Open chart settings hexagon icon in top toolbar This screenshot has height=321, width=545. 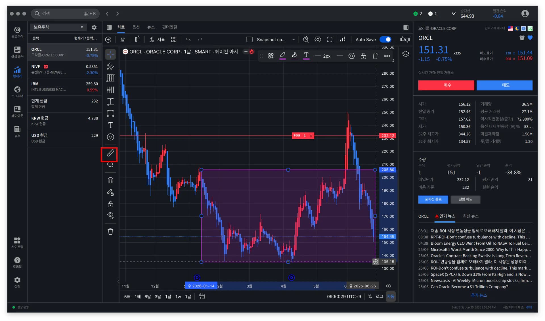tap(318, 39)
